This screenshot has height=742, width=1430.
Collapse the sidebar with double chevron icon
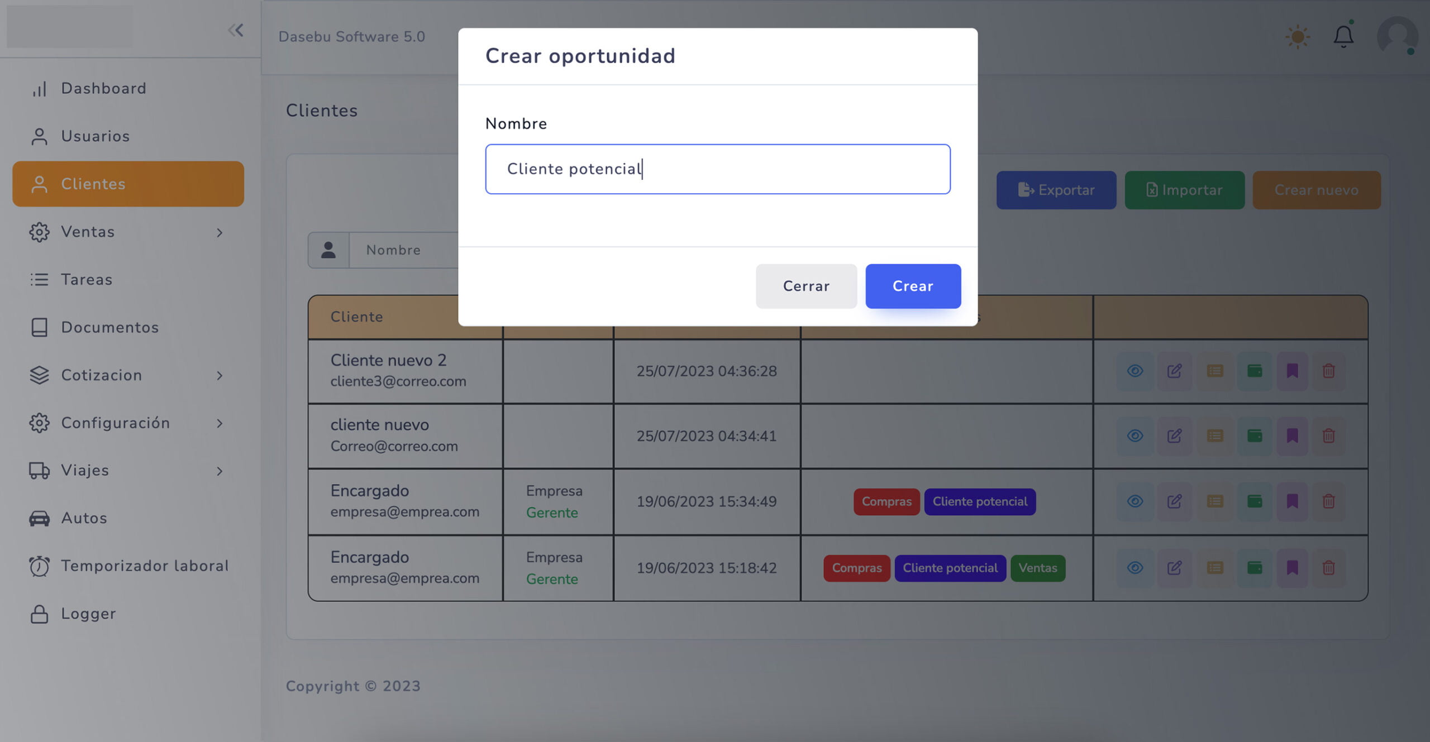[x=235, y=30]
